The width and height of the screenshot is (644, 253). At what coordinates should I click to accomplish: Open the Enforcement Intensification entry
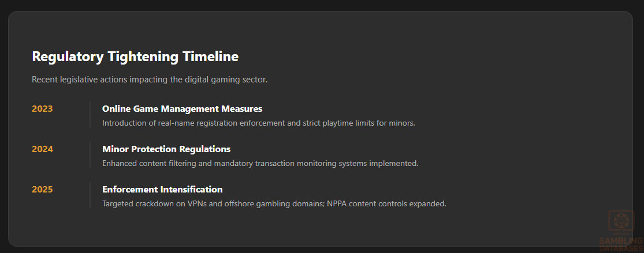[x=162, y=190]
